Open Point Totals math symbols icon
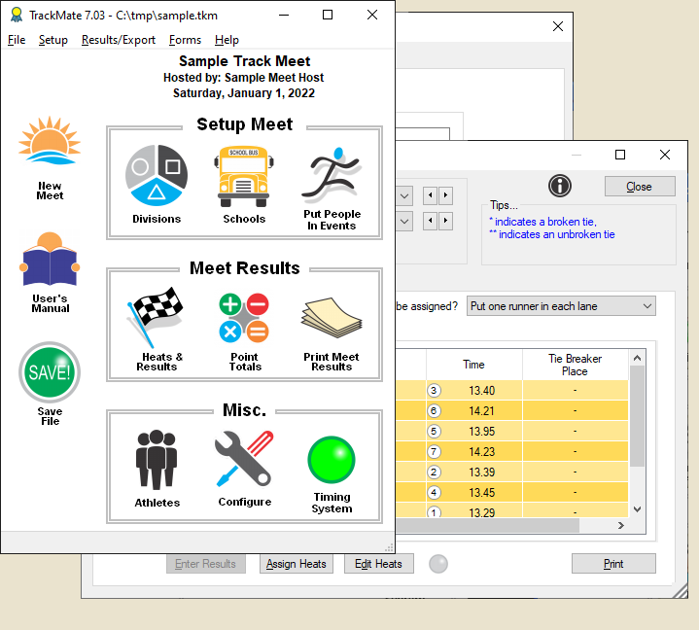This screenshot has height=630, width=699. click(244, 318)
